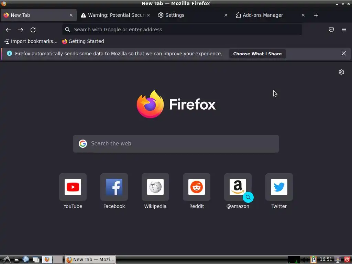Screen dimensions: 352x264
Task: Focus the Search the web box
Action: (176, 144)
